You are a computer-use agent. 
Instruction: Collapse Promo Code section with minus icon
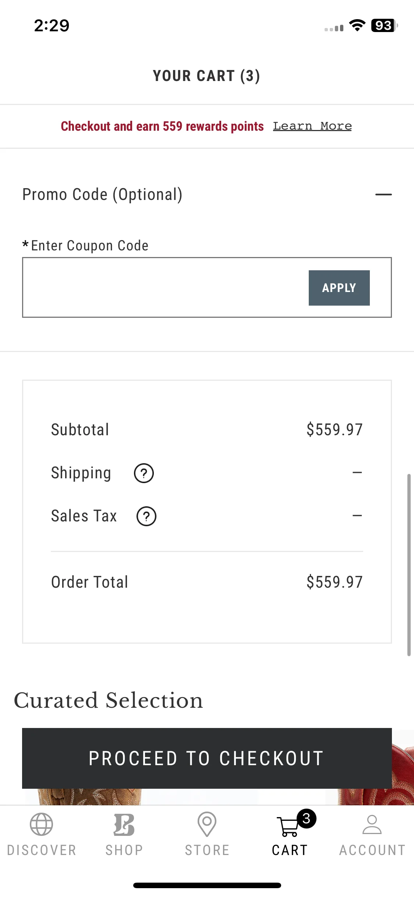point(383,194)
